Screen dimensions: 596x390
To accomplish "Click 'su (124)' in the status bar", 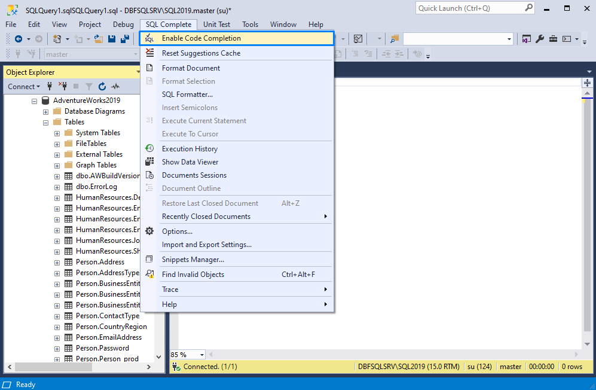I will tap(479, 367).
